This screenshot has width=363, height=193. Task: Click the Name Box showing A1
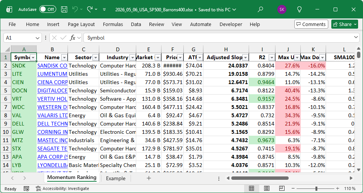(x=19, y=38)
